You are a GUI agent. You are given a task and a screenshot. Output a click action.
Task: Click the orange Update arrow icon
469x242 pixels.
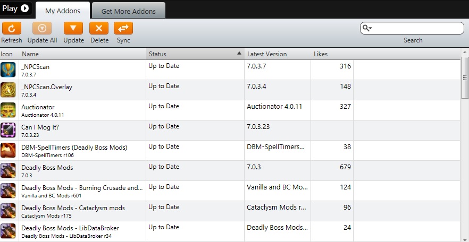(x=73, y=29)
